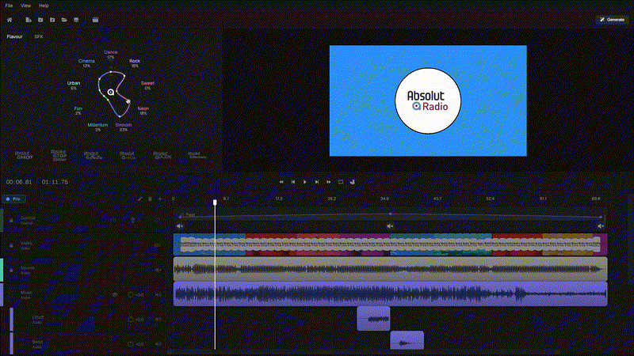Switch to the Flavour tab

[x=14, y=36]
